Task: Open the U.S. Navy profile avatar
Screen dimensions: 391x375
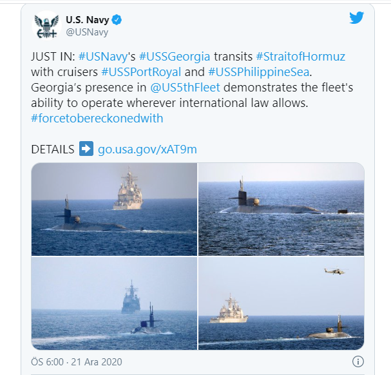Action: pos(46,25)
